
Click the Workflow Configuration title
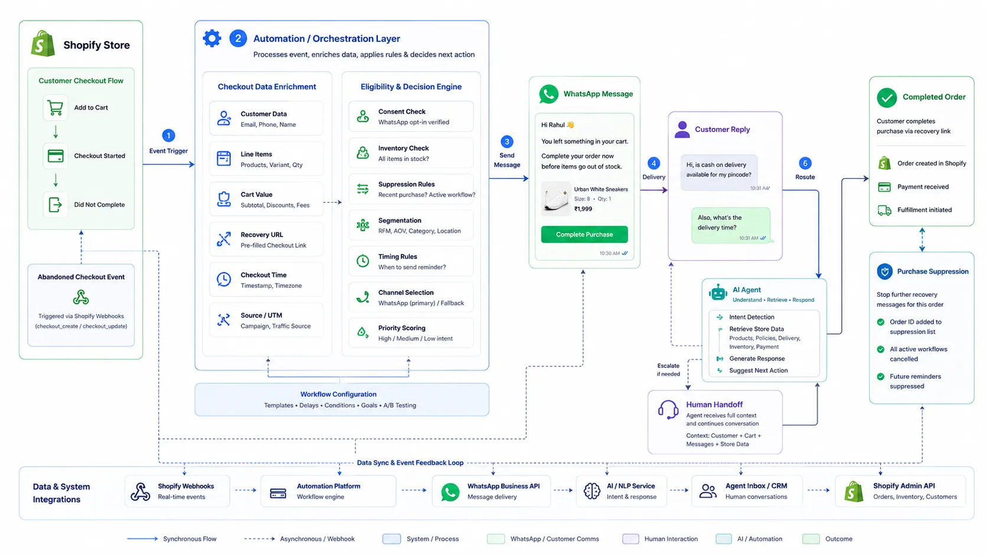pyautogui.click(x=338, y=394)
